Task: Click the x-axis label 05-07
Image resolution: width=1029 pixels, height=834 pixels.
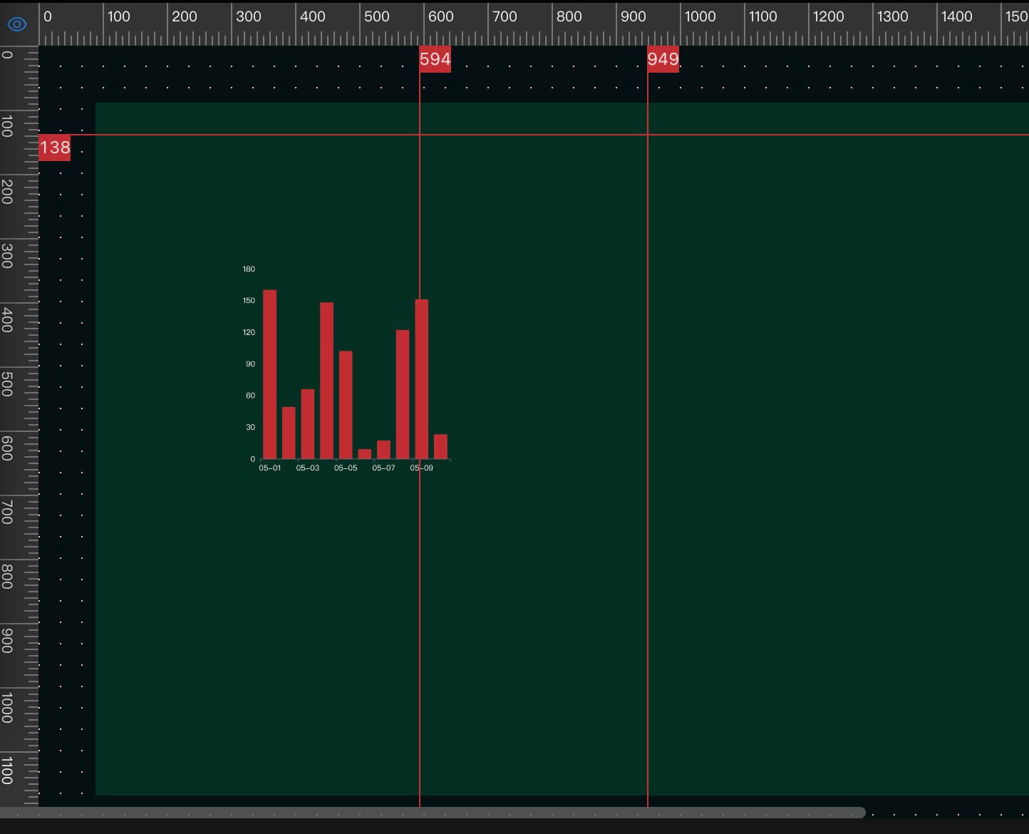Action: pyautogui.click(x=383, y=468)
